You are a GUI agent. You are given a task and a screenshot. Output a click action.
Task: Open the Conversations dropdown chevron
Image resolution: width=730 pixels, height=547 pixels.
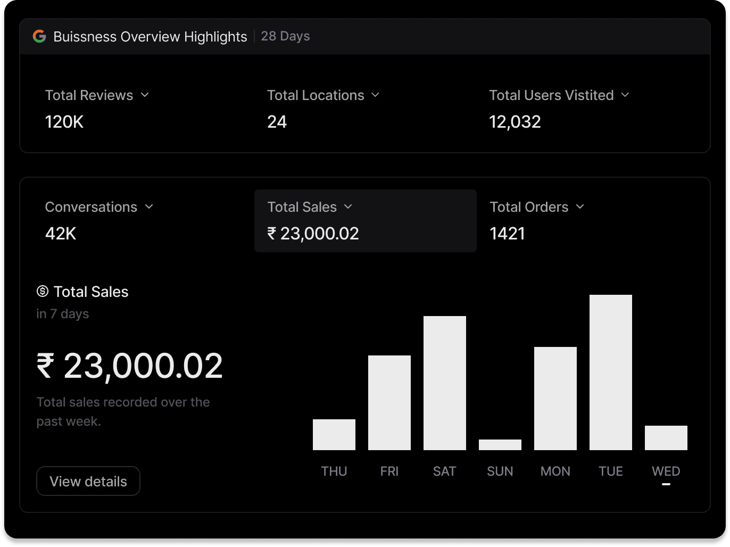(149, 207)
